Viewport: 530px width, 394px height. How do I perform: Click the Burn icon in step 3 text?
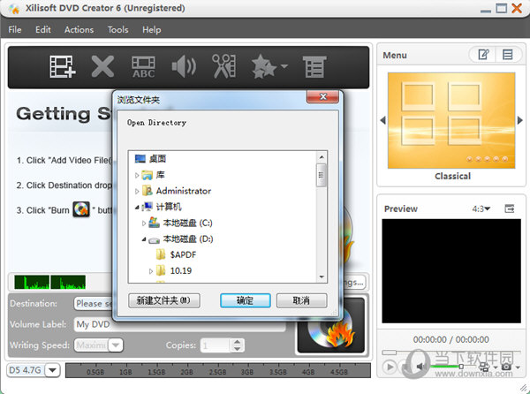tap(81, 209)
